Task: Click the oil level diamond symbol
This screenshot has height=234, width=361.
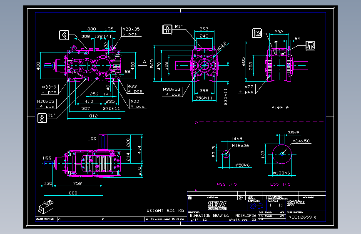Action: click(64, 35)
